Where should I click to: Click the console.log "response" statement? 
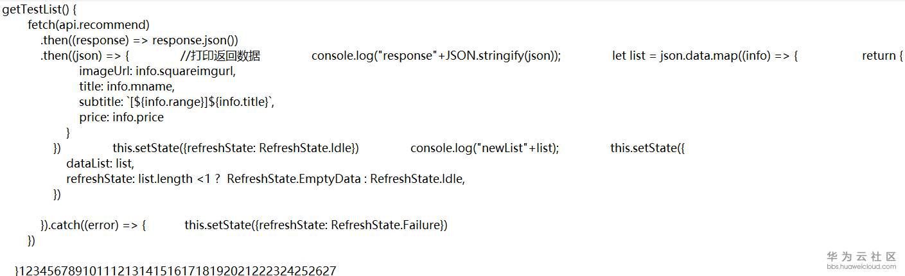[436, 56]
